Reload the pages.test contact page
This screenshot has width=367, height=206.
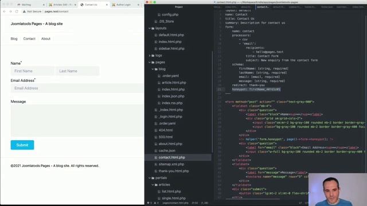pos(17,11)
